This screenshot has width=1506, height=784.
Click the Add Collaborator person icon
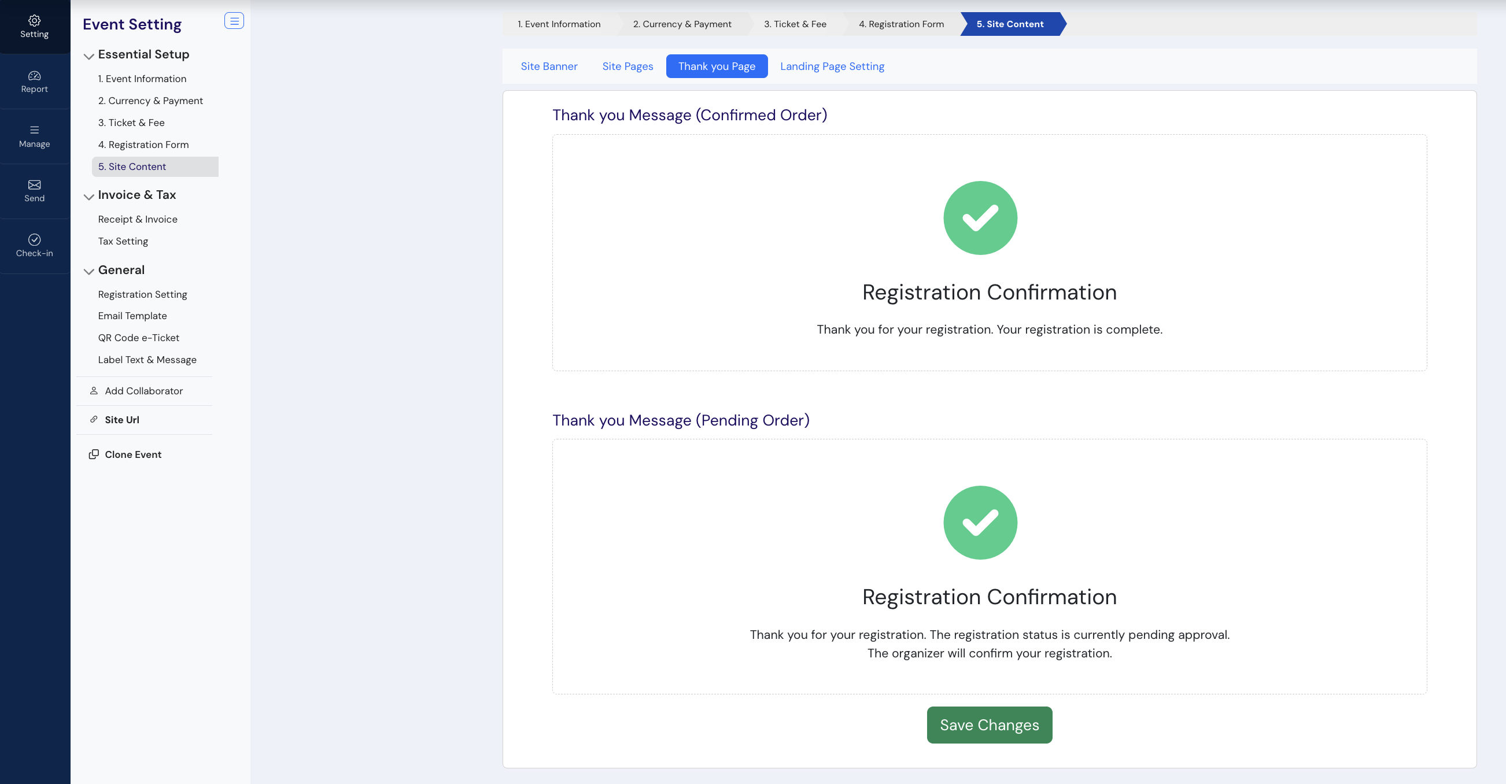(x=94, y=390)
